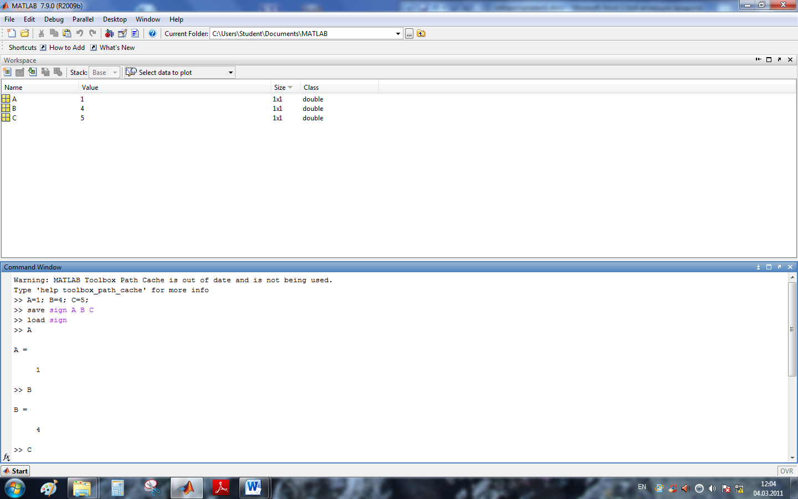The height and width of the screenshot is (499, 798).
Task: Open the Profiler toolbar icon
Action: [135, 33]
